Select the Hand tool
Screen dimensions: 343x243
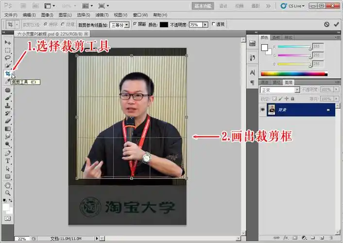8,185
